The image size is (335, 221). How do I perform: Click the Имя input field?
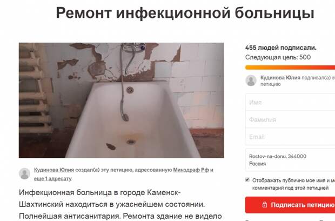coord(290,102)
